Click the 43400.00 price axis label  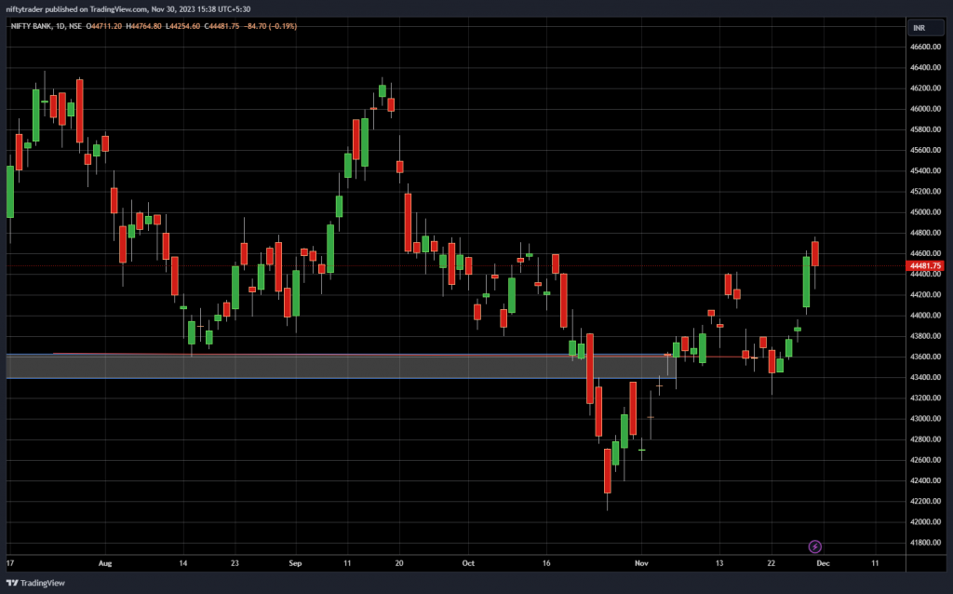pos(925,378)
